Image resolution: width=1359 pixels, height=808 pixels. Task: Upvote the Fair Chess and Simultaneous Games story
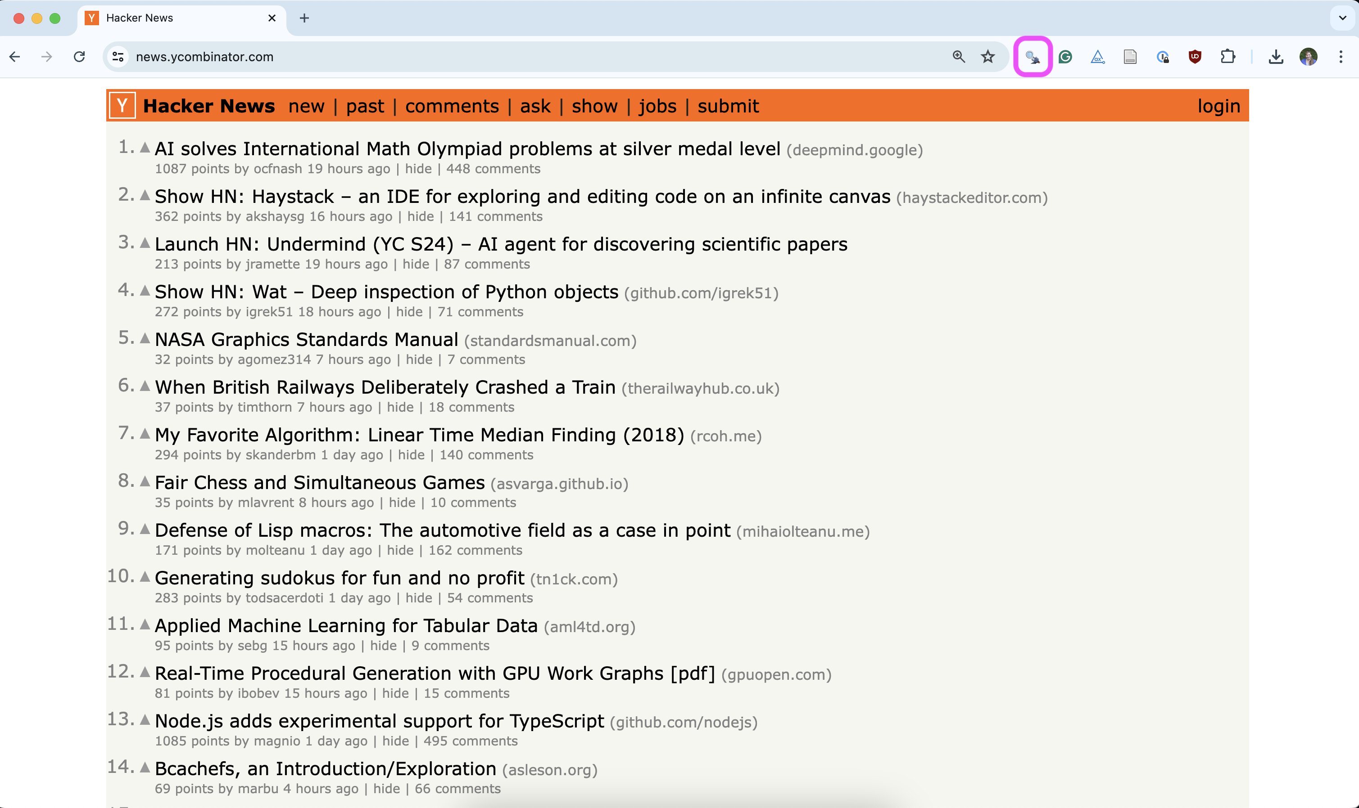tap(145, 481)
